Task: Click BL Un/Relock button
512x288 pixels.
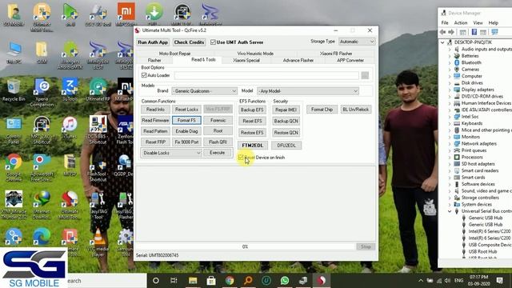Action: (355, 110)
